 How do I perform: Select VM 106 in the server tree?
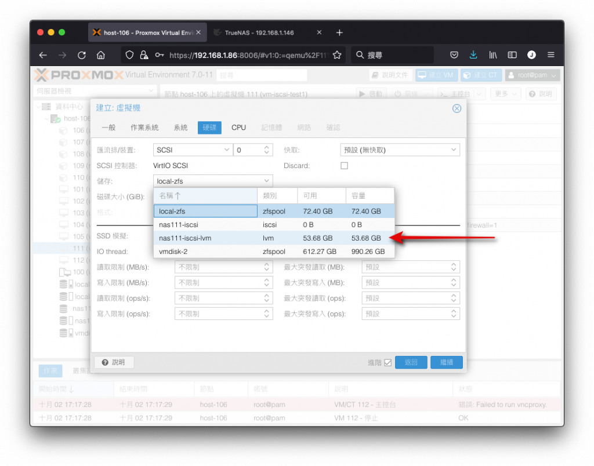tap(75, 130)
